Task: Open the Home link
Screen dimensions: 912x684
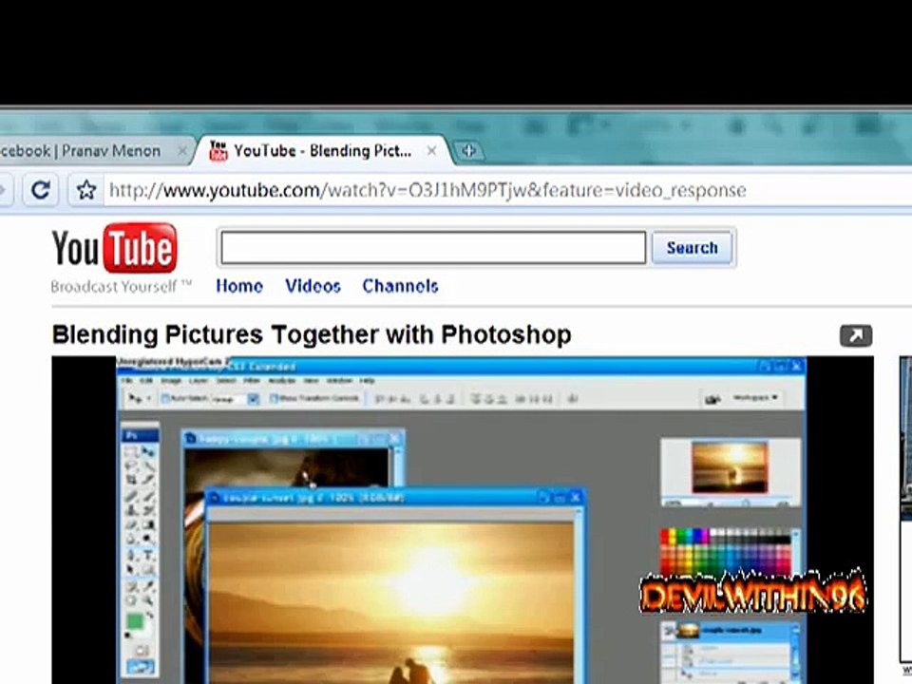Action: 239,286
